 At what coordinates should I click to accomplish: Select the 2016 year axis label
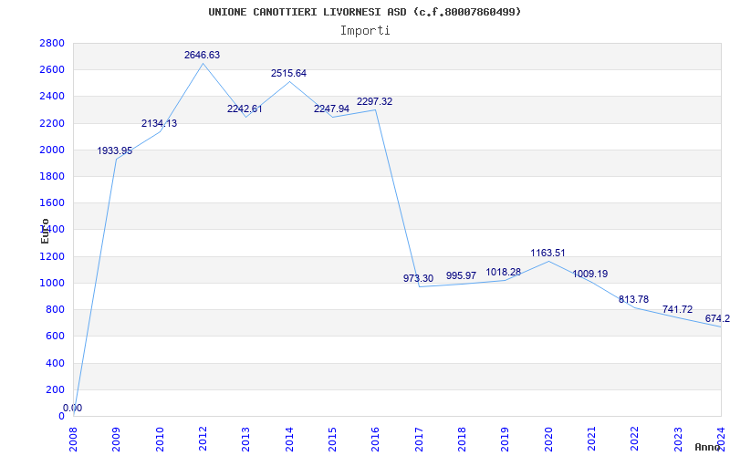tap(375, 440)
